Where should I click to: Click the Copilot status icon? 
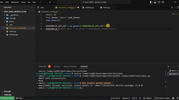pyautogui.click(x=173, y=98)
